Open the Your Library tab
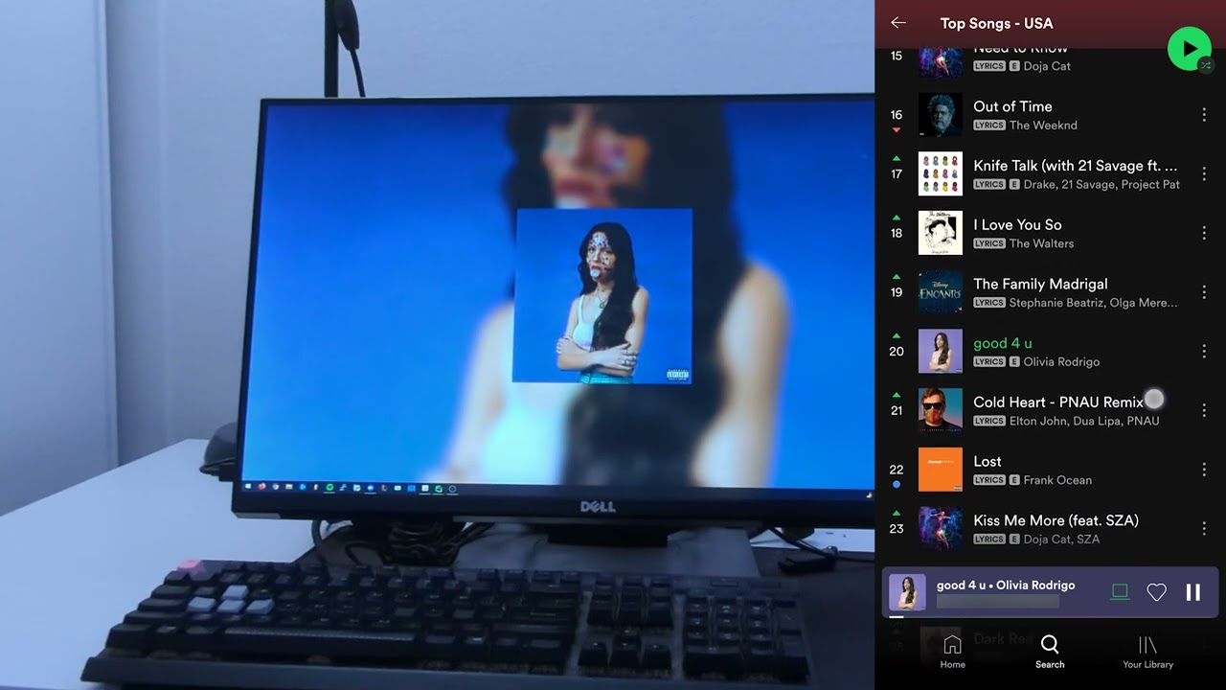Screen dimensions: 1226x690 (1147, 652)
